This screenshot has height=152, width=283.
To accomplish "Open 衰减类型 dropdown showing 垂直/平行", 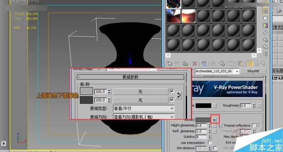I will [144, 108].
